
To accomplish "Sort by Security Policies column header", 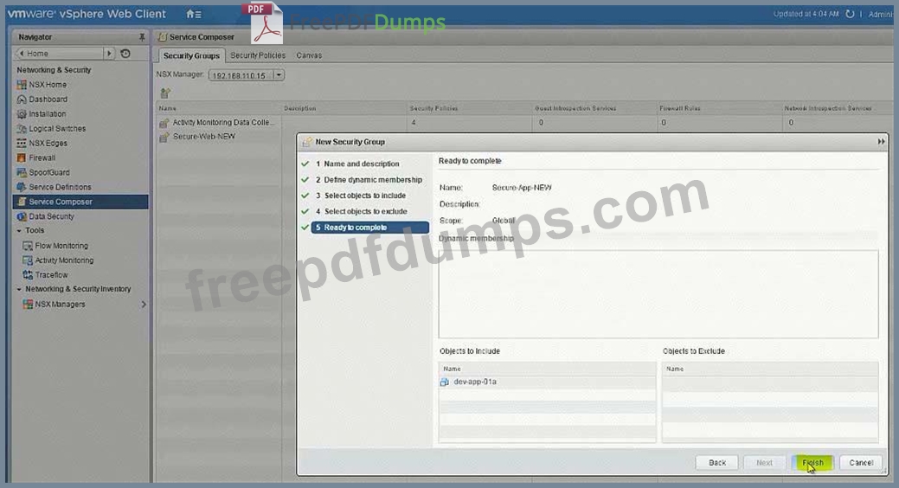I will (434, 108).
